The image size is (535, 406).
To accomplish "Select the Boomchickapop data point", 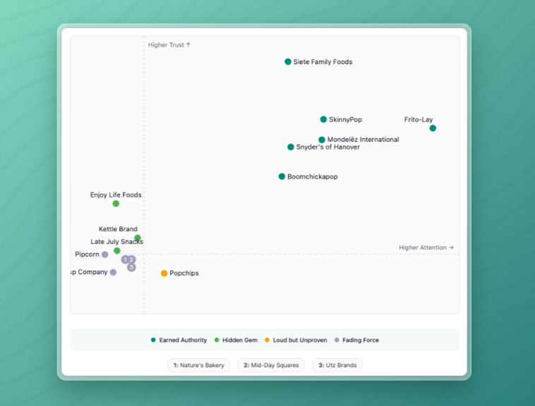I will pyautogui.click(x=282, y=176).
